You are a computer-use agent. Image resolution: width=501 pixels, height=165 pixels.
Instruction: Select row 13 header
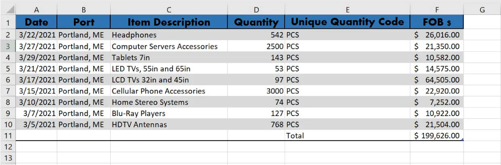(x=8, y=158)
